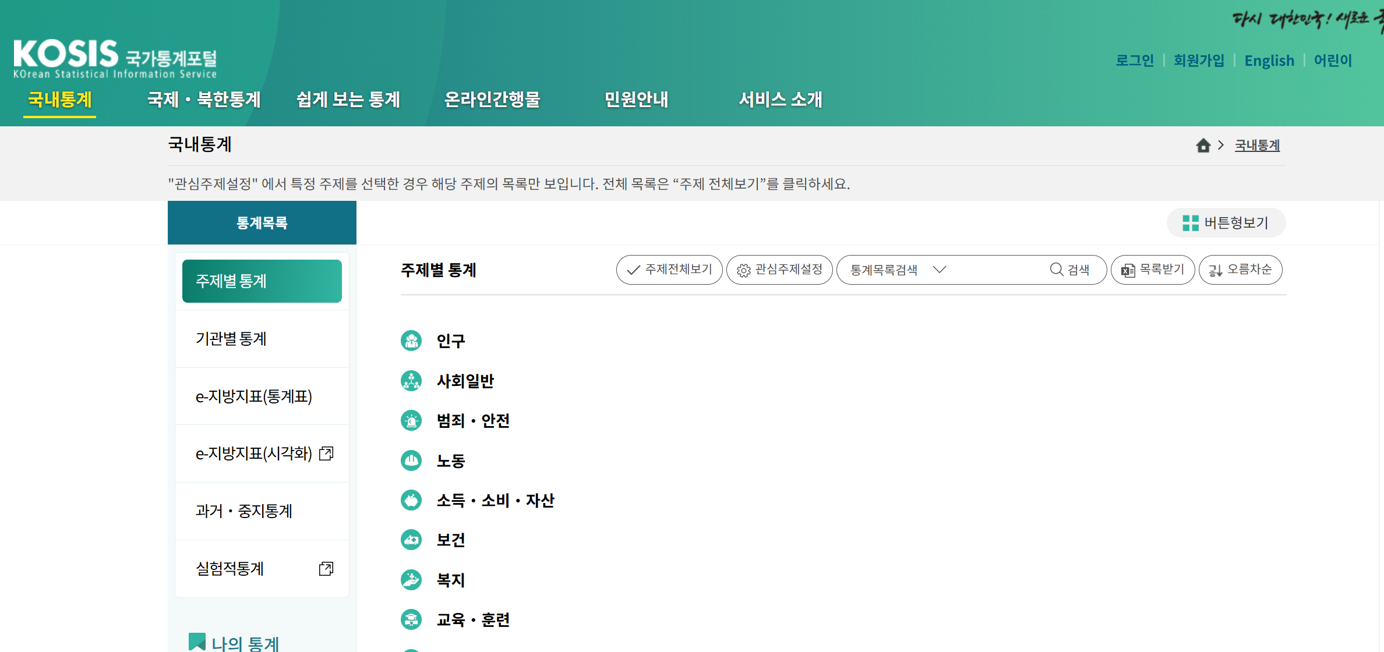Click the home icon in breadcrumb
This screenshot has height=652, width=1384.
[x=1203, y=146]
